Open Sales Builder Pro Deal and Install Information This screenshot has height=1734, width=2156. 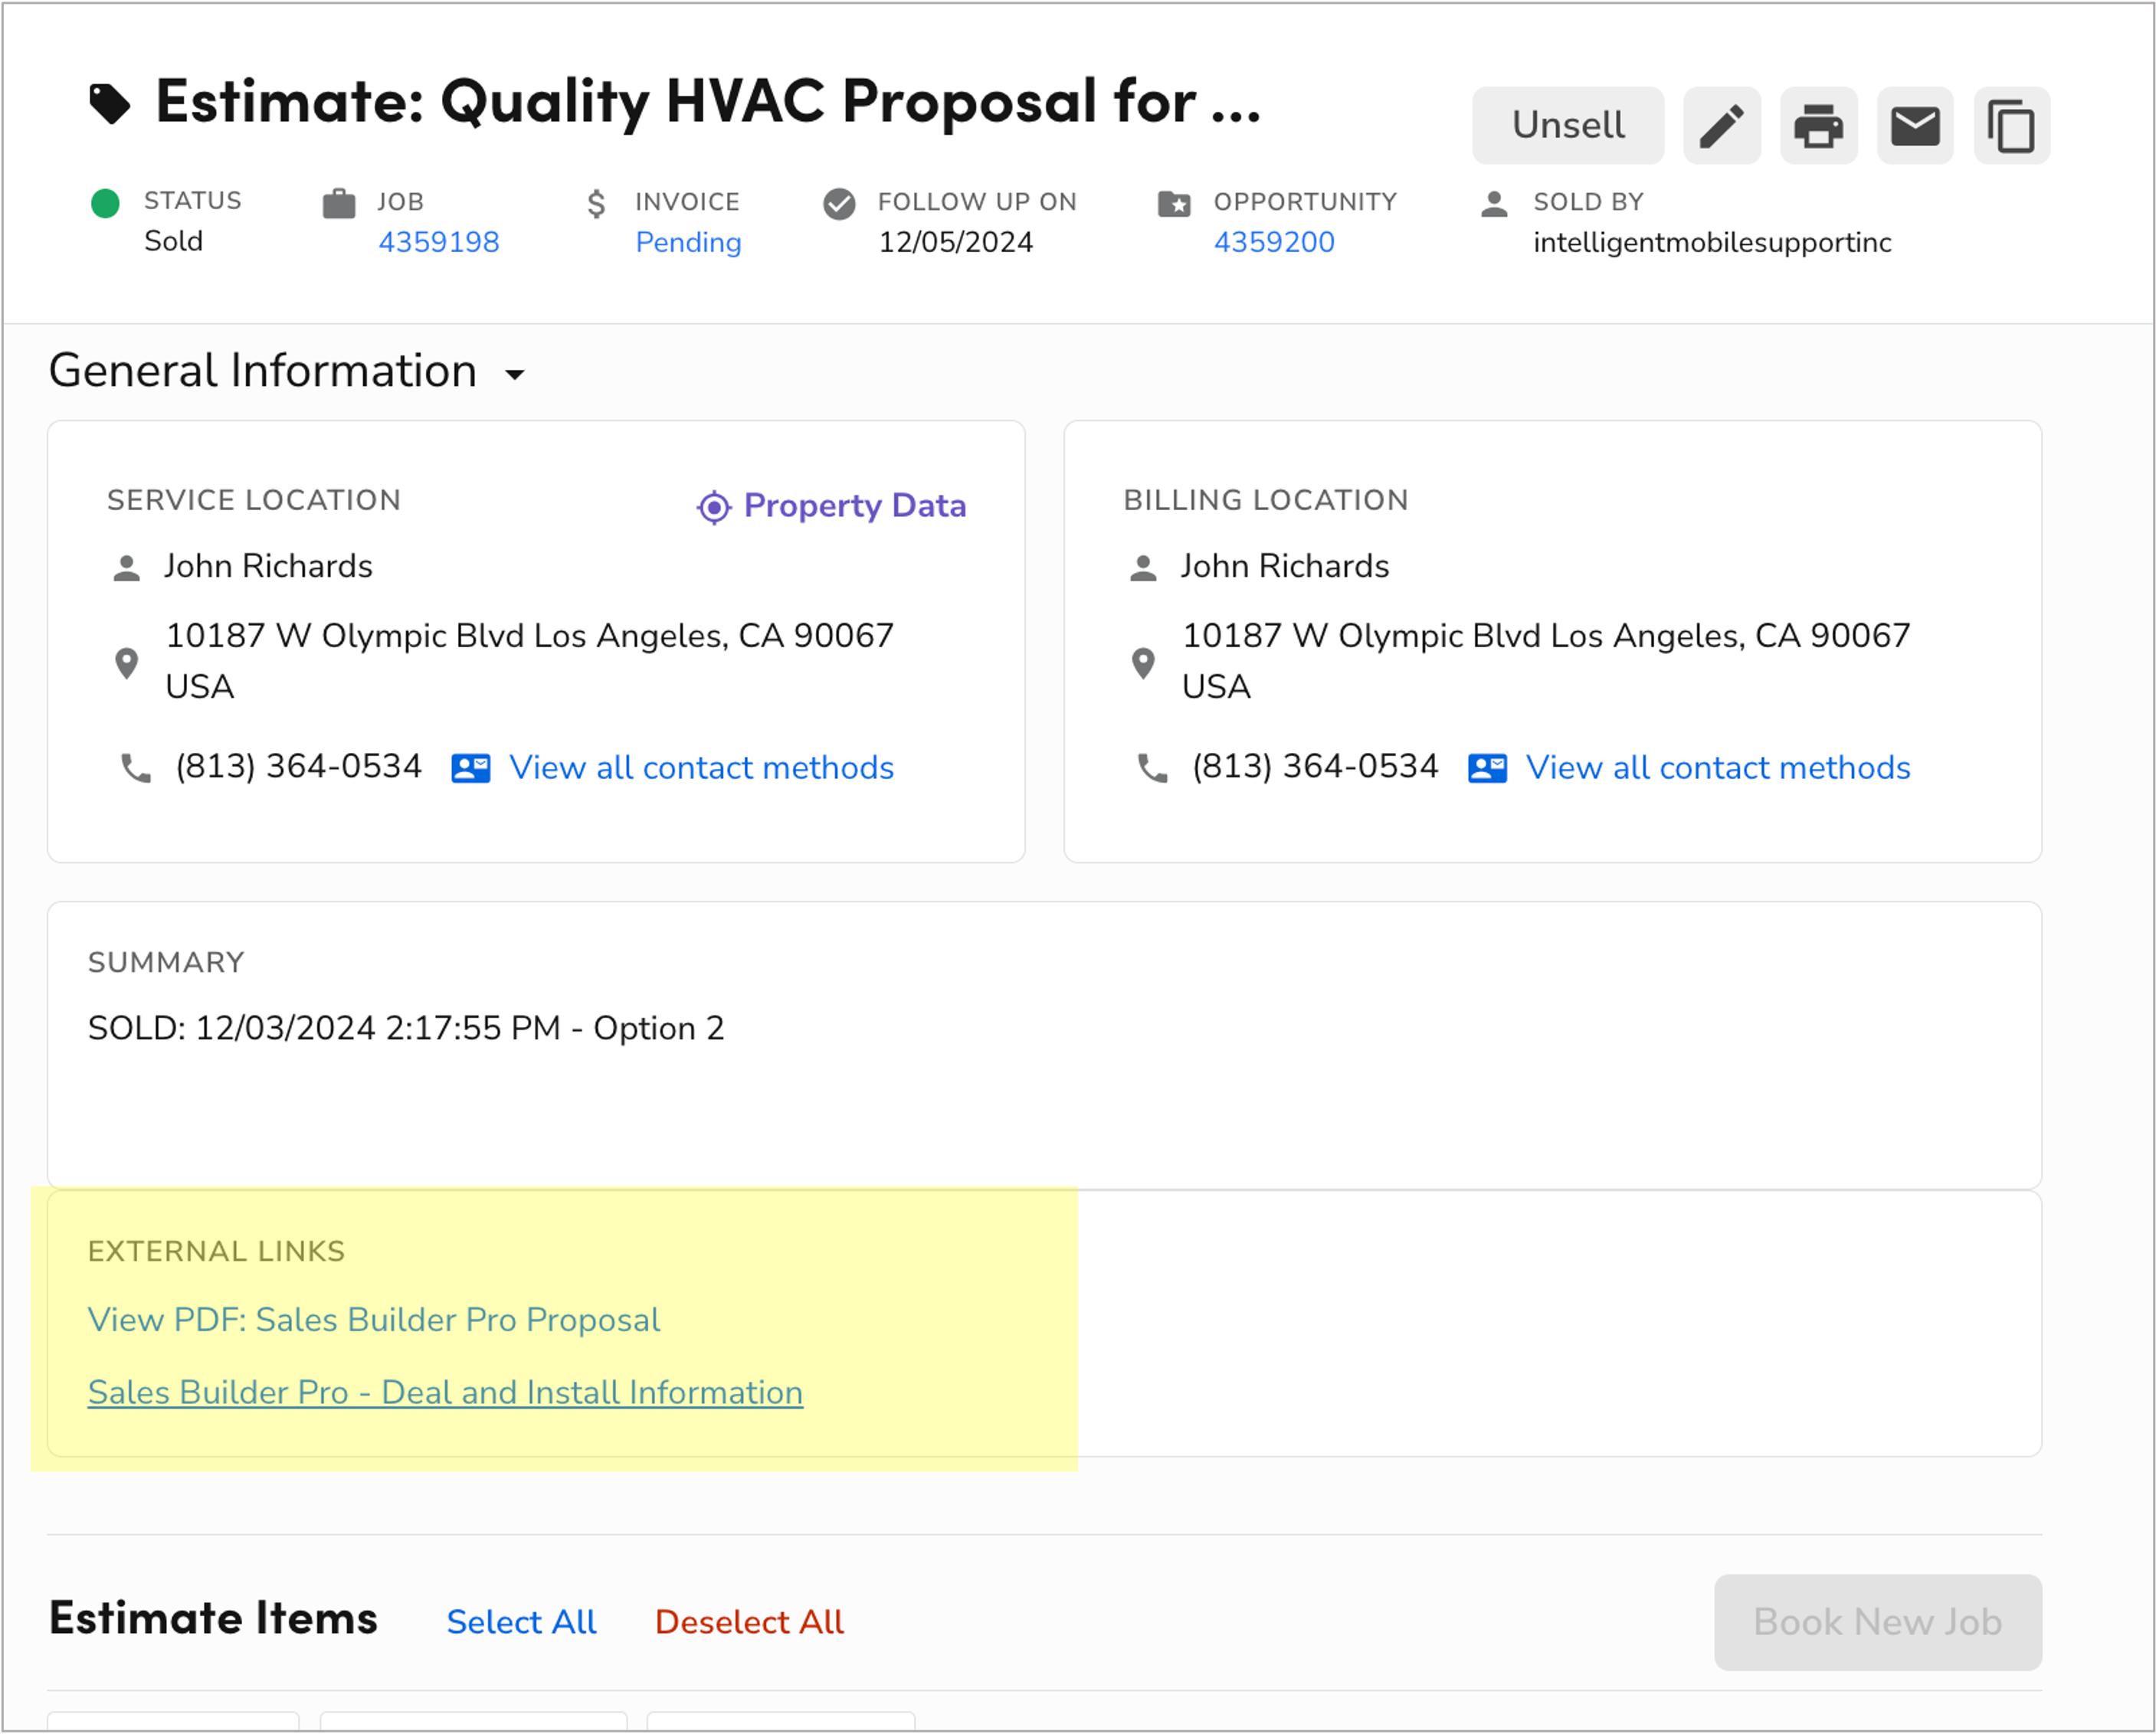click(x=445, y=1393)
